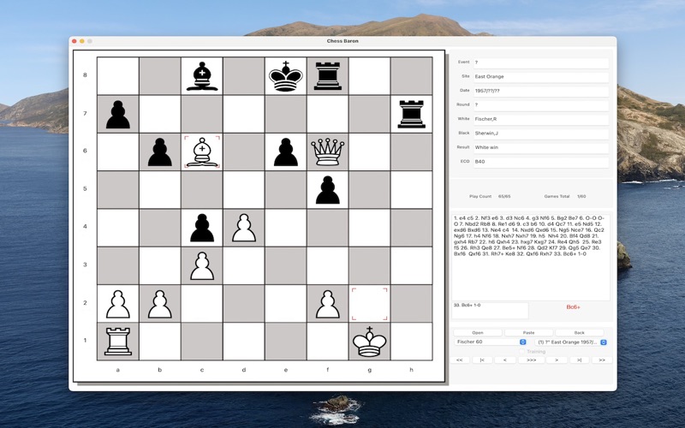Screen dimensions: 685x428
Task: Select the white pawn on b2
Action: [x=160, y=304]
